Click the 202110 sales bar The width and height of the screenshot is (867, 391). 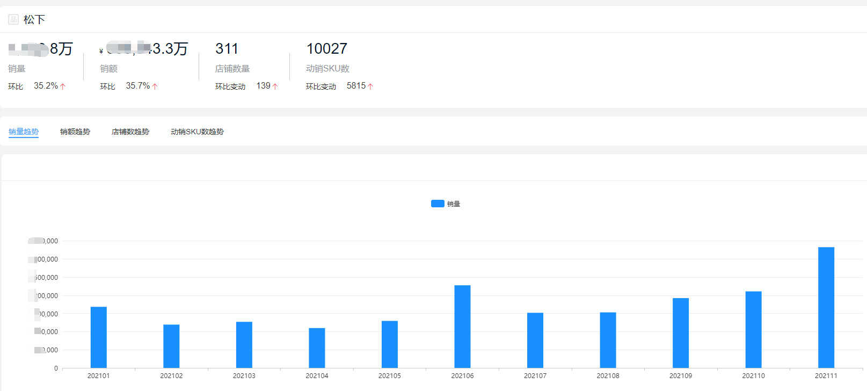(x=753, y=330)
